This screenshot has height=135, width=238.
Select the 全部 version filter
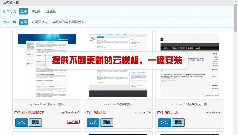pos(24,11)
